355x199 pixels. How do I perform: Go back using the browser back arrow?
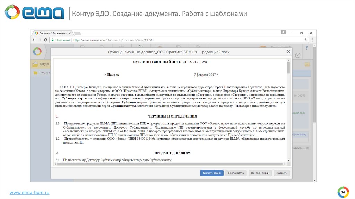[x=34, y=40]
